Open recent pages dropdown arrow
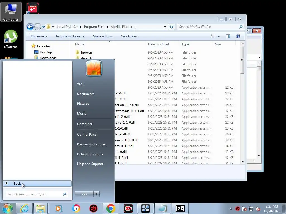The image size is (286, 214). [43, 27]
